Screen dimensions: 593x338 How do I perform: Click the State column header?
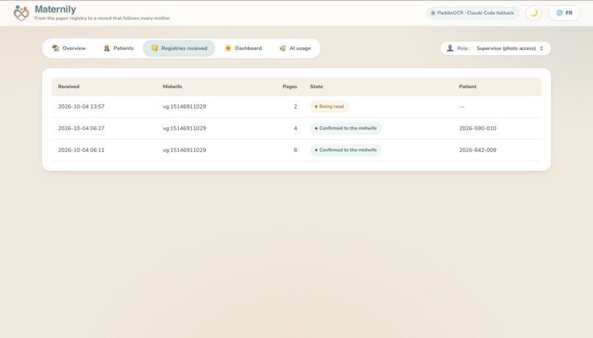coord(316,87)
